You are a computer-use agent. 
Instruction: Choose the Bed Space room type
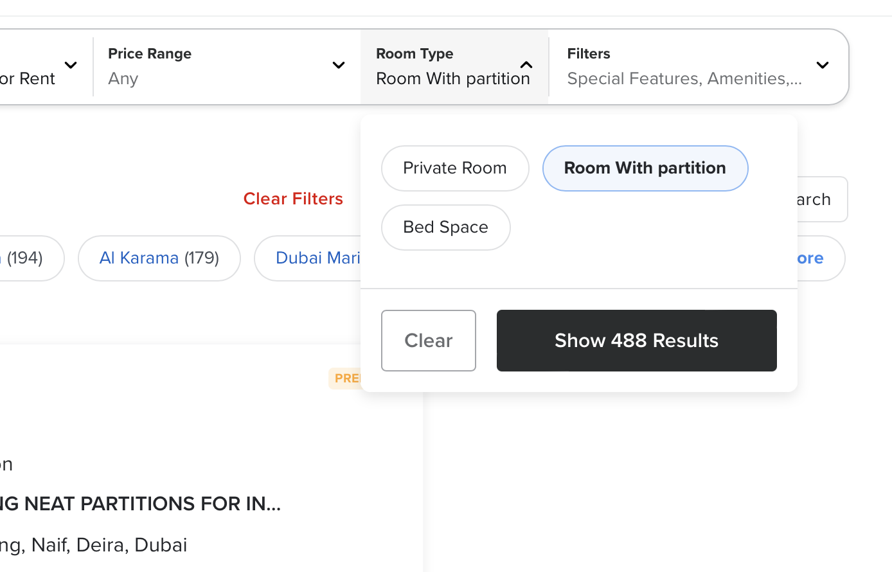pos(445,228)
